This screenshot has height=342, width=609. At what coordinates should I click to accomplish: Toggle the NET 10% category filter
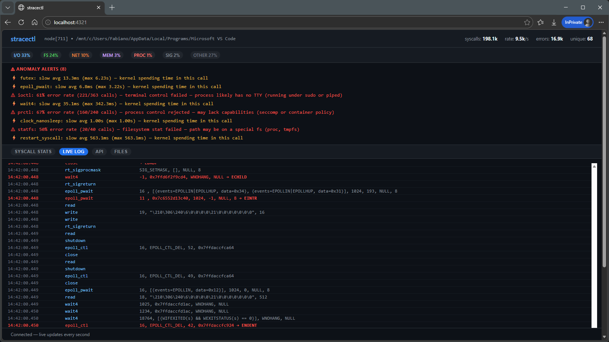pos(80,55)
